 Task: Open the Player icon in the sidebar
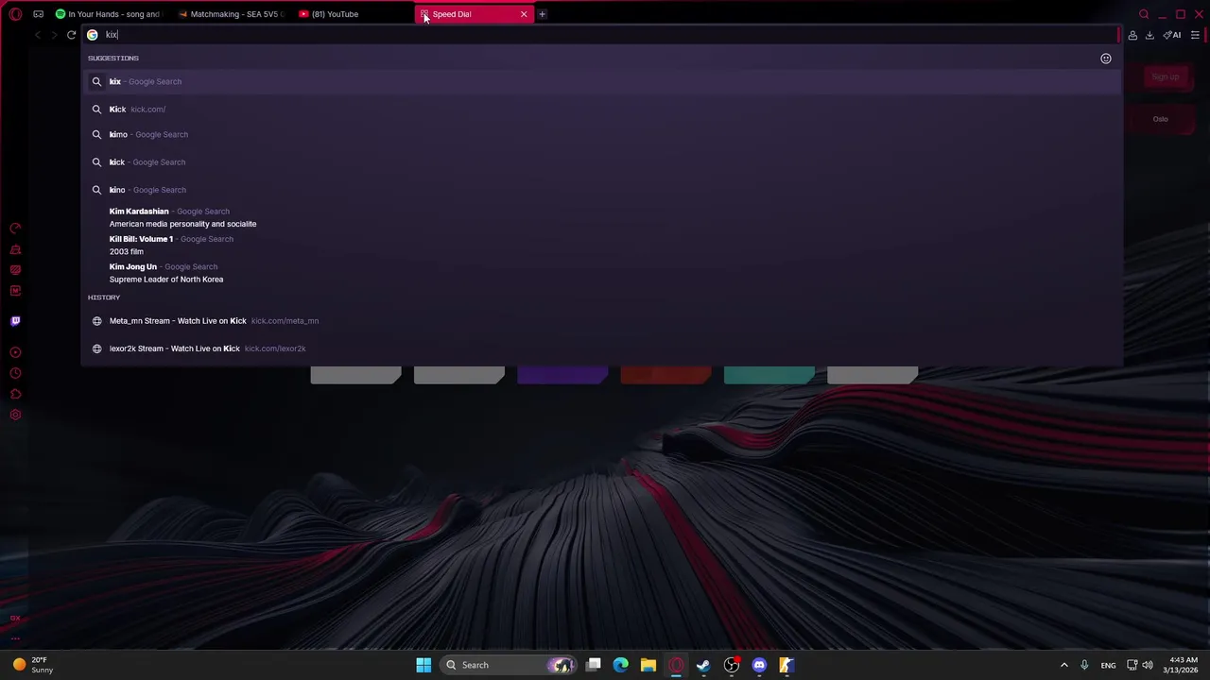coord(15,352)
